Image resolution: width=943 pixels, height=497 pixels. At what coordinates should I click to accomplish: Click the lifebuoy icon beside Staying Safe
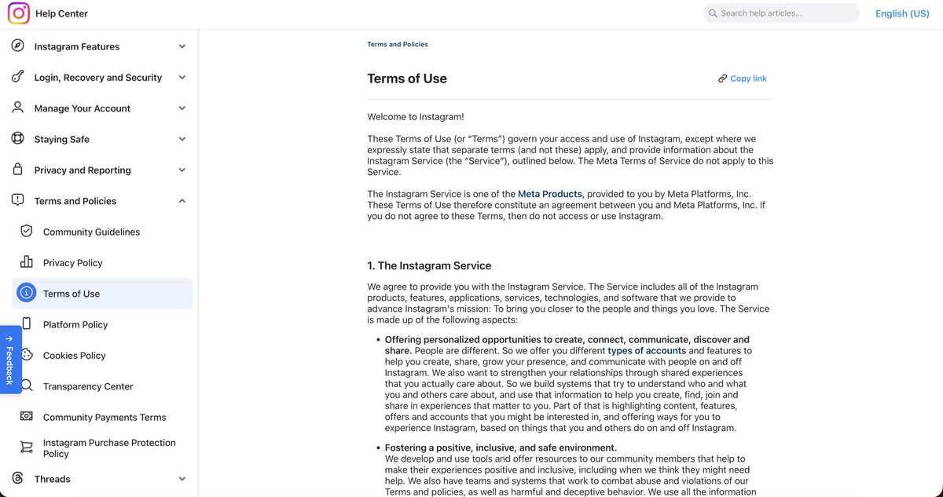[18, 139]
